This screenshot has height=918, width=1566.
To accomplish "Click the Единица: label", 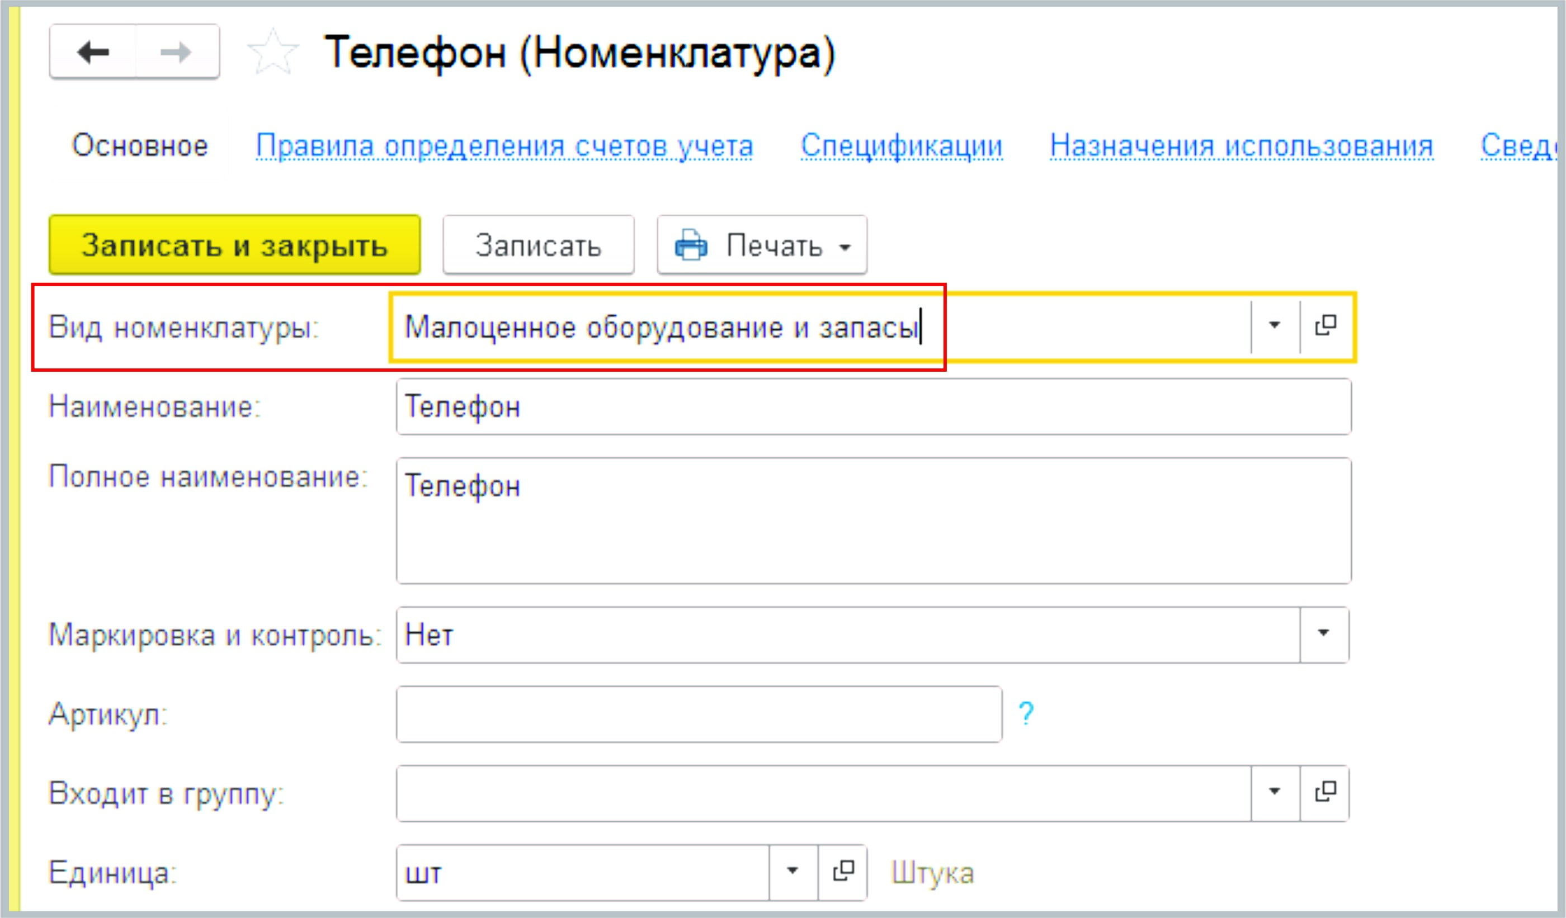I will click(x=112, y=873).
